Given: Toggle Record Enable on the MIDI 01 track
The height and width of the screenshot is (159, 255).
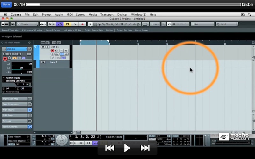Looking at the screenshot, I should pos(52,51).
